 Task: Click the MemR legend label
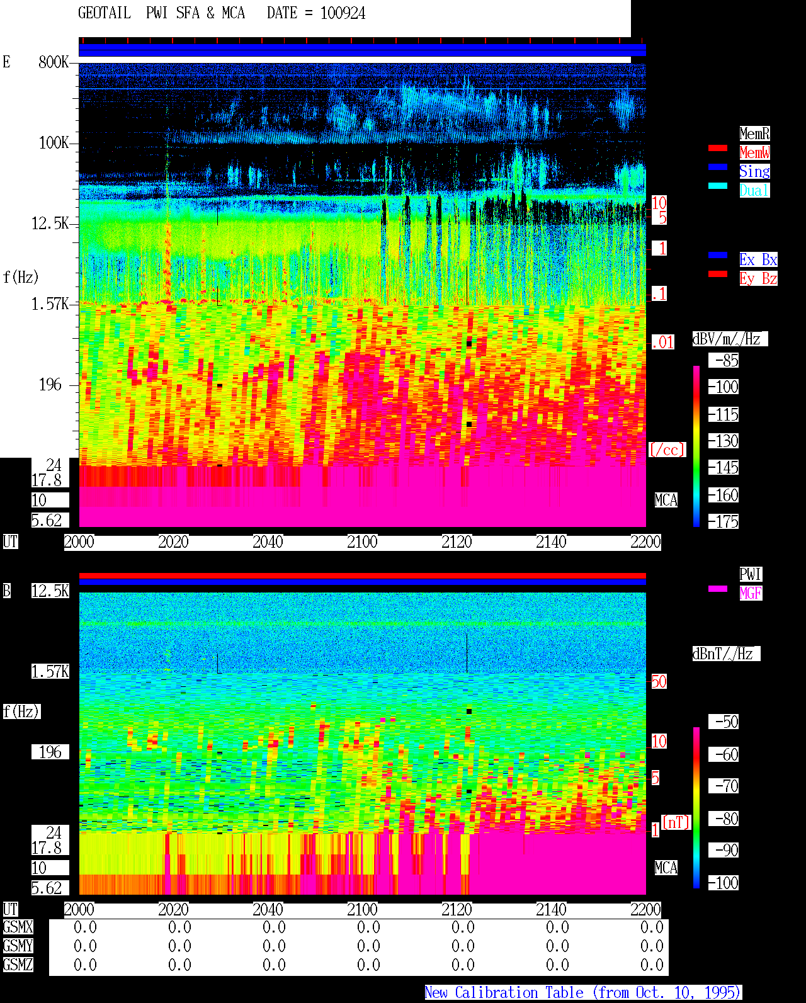(754, 133)
